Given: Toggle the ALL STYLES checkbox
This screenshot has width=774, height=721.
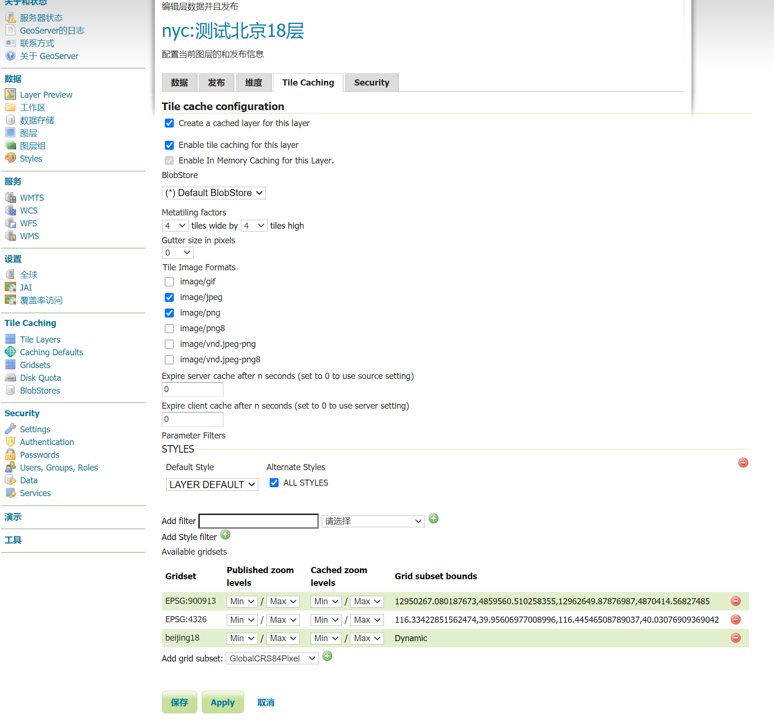Looking at the screenshot, I should pyautogui.click(x=274, y=483).
